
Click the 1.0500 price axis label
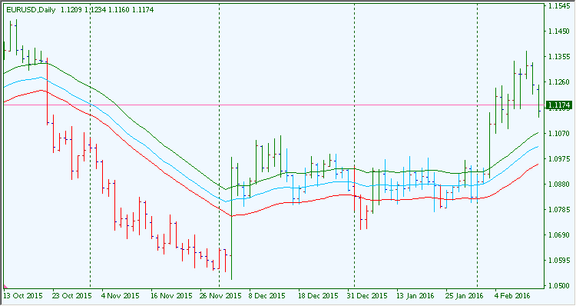(x=559, y=286)
